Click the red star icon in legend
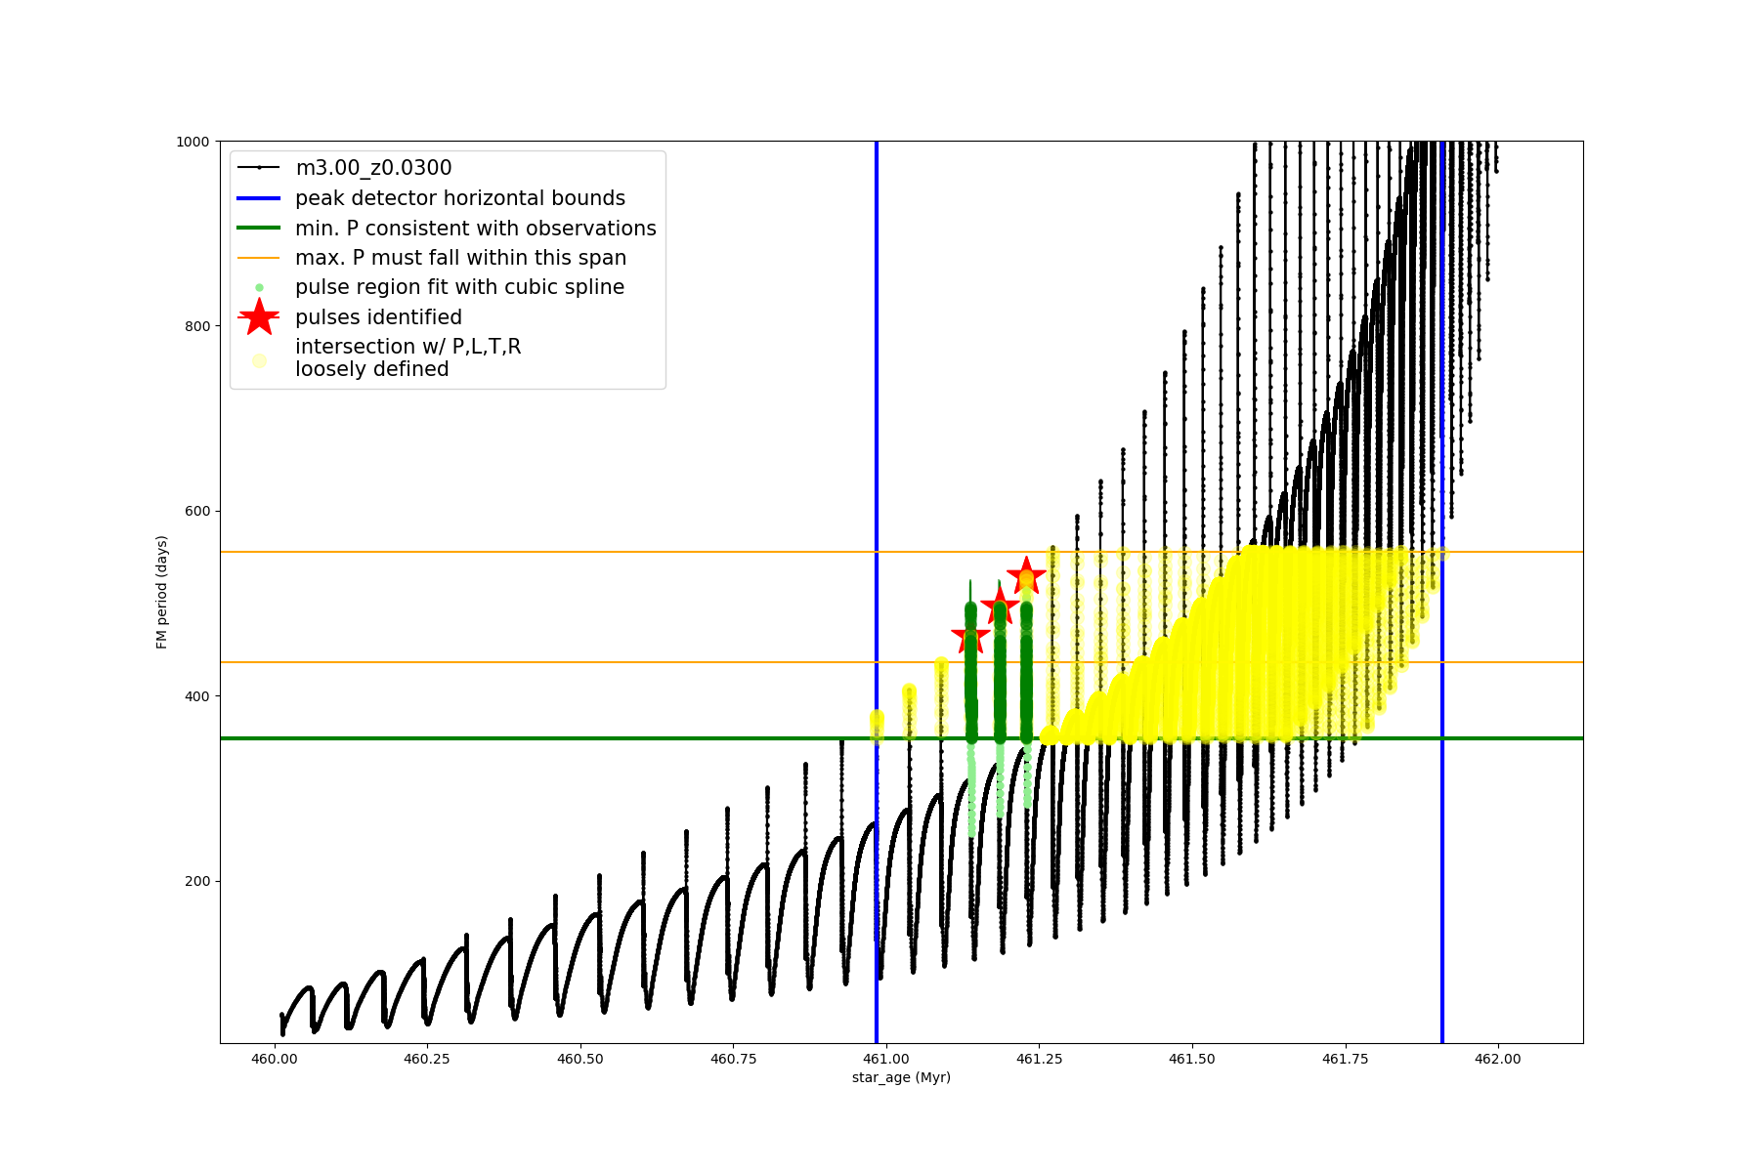The height and width of the screenshot is (1172, 1759). pyautogui.click(x=259, y=316)
